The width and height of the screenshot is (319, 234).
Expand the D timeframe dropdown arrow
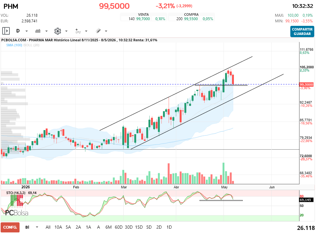click(27, 31)
